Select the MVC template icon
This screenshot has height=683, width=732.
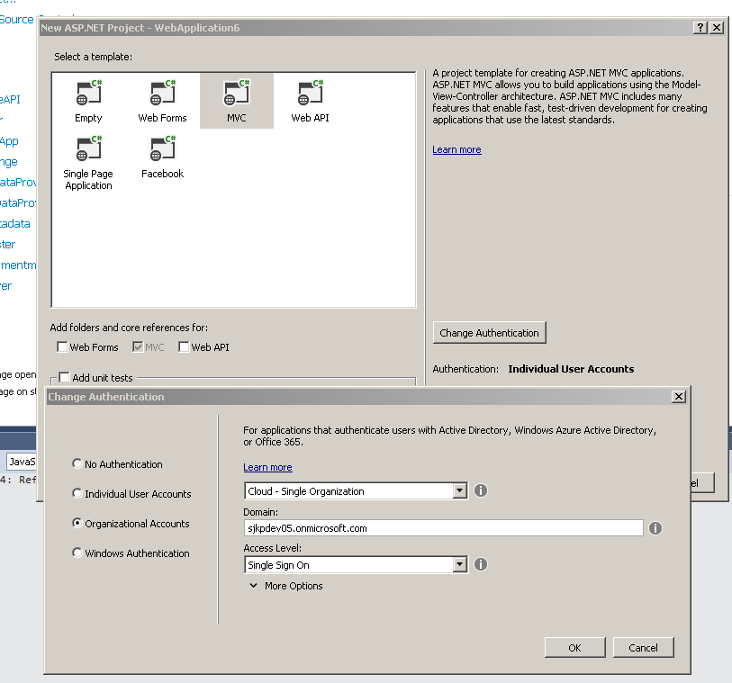(x=237, y=94)
